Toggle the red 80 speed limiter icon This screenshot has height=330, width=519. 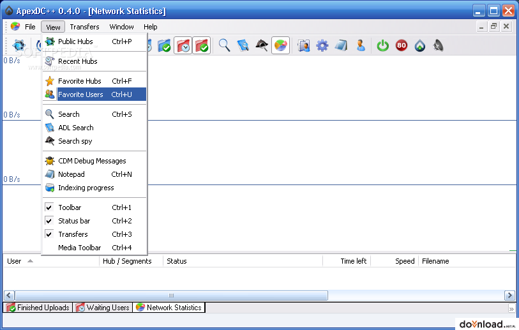pyautogui.click(x=401, y=45)
